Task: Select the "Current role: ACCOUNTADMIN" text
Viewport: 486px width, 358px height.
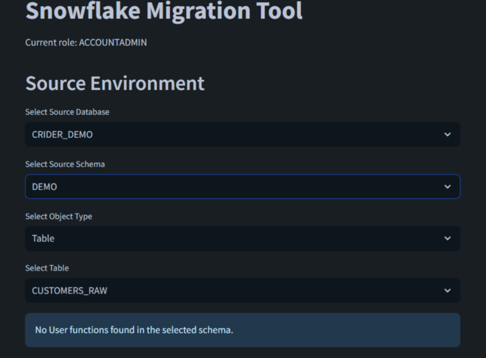Action: (86, 42)
